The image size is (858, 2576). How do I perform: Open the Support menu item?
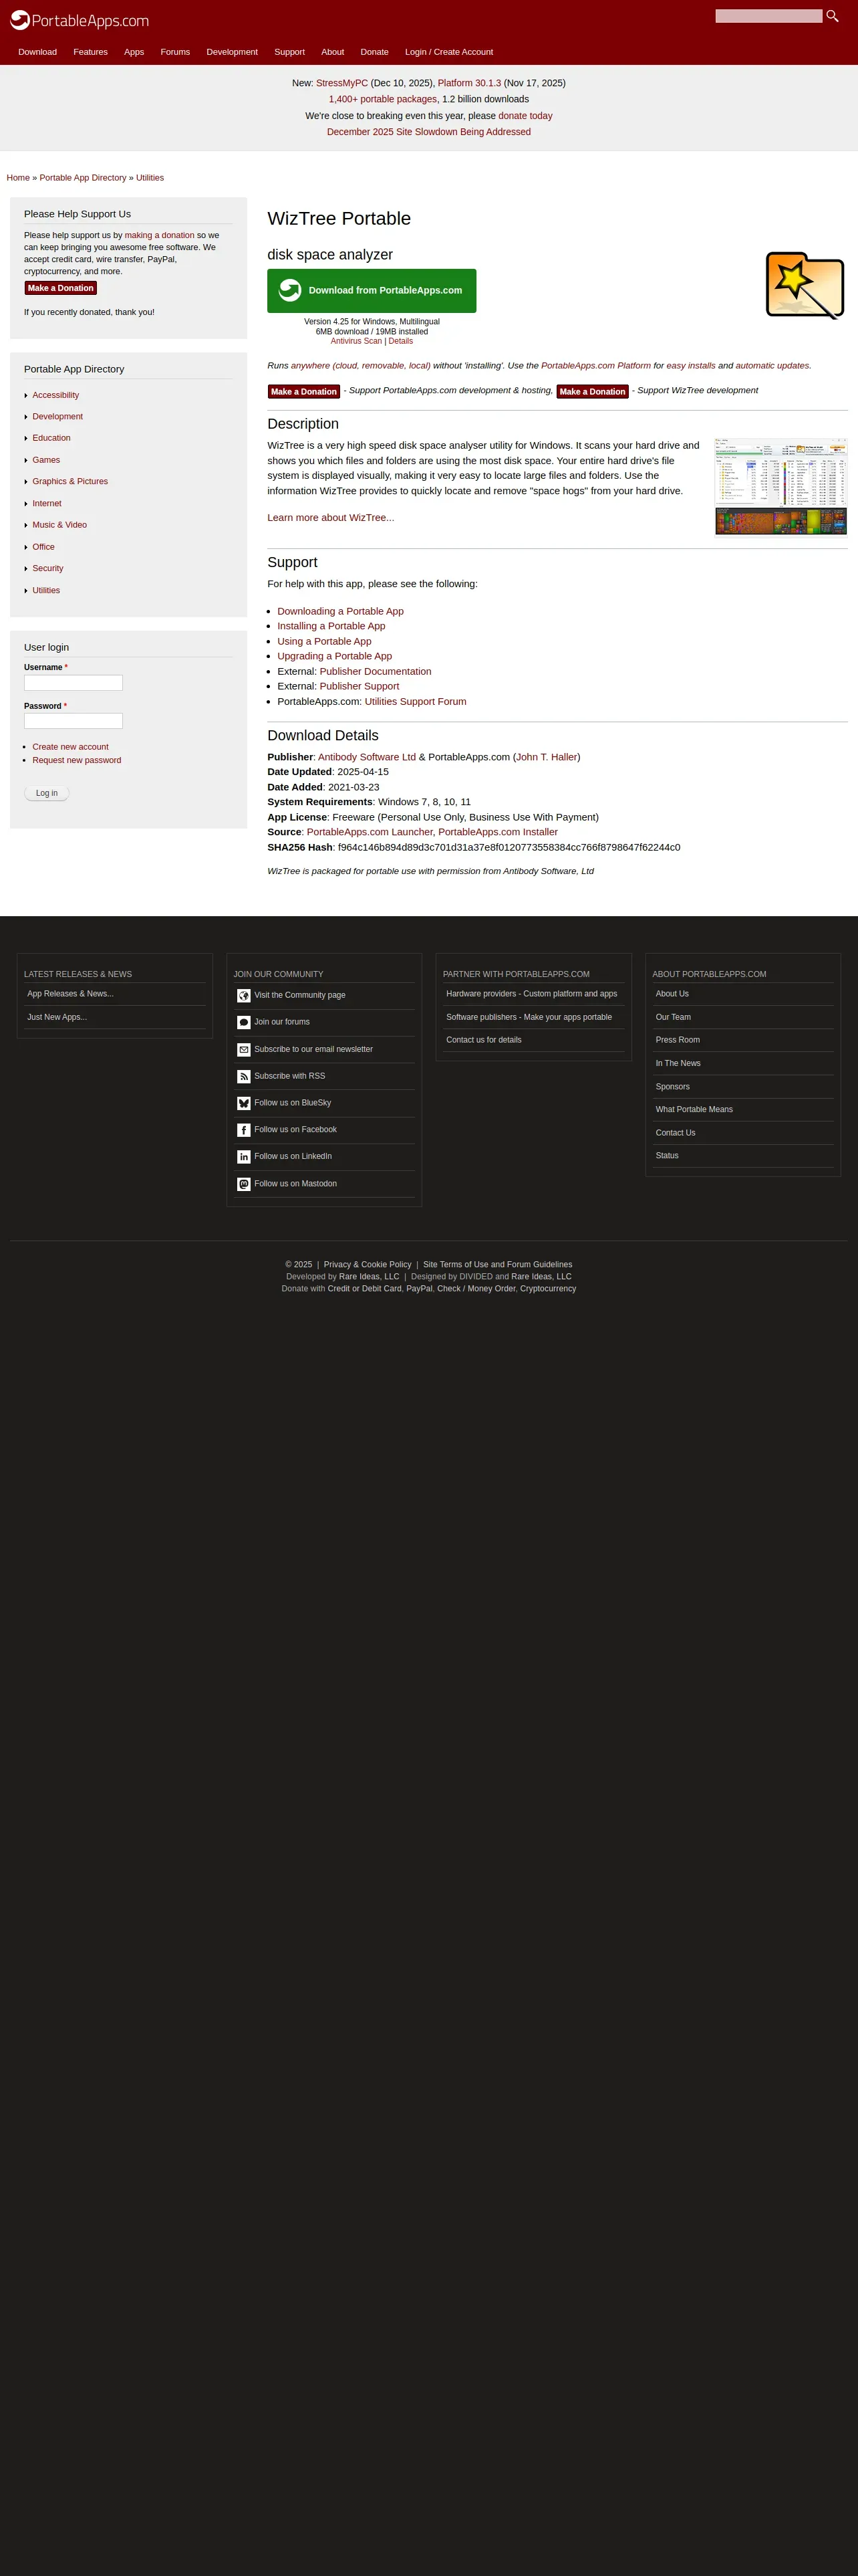[289, 52]
